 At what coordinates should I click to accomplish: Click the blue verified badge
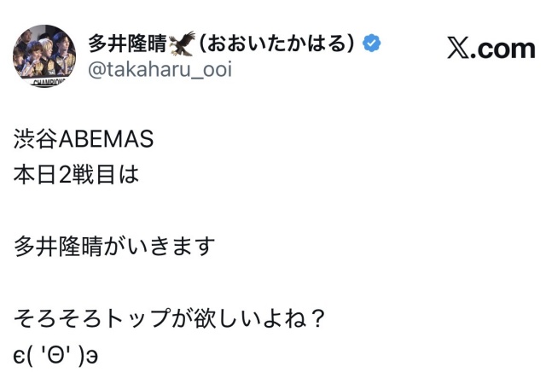click(372, 43)
